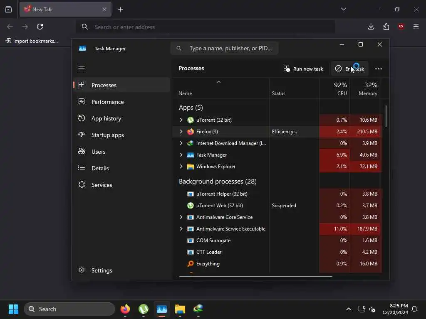Expand the Task Manager process row
This screenshot has height=319, width=426.
[x=181, y=155]
